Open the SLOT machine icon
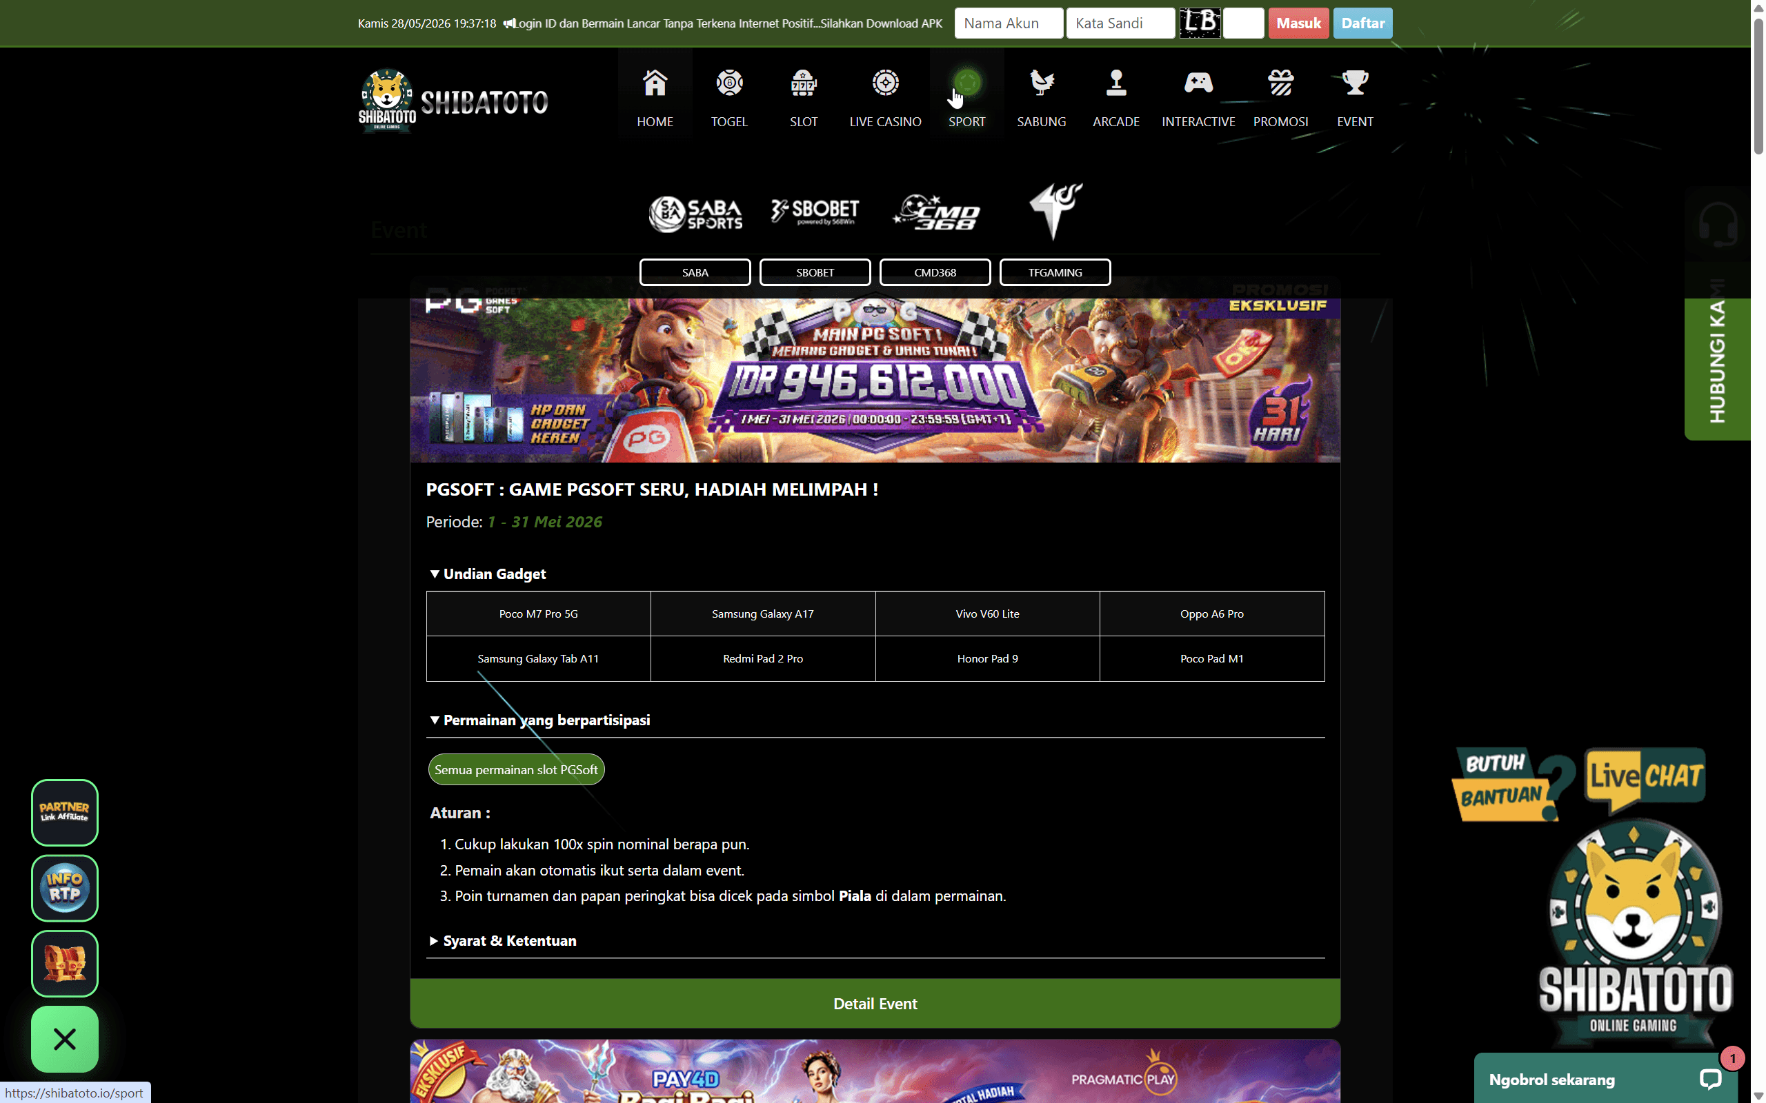 coord(804,83)
